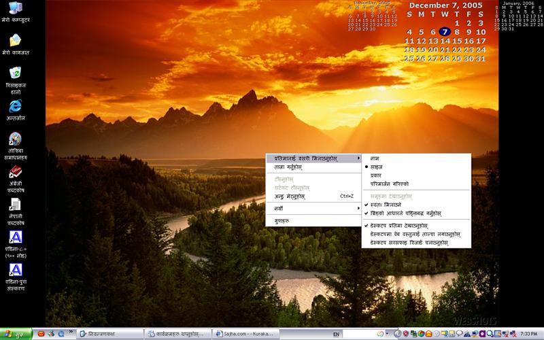
Task: Click date 7 on the December calendar
Action: [444, 31]
